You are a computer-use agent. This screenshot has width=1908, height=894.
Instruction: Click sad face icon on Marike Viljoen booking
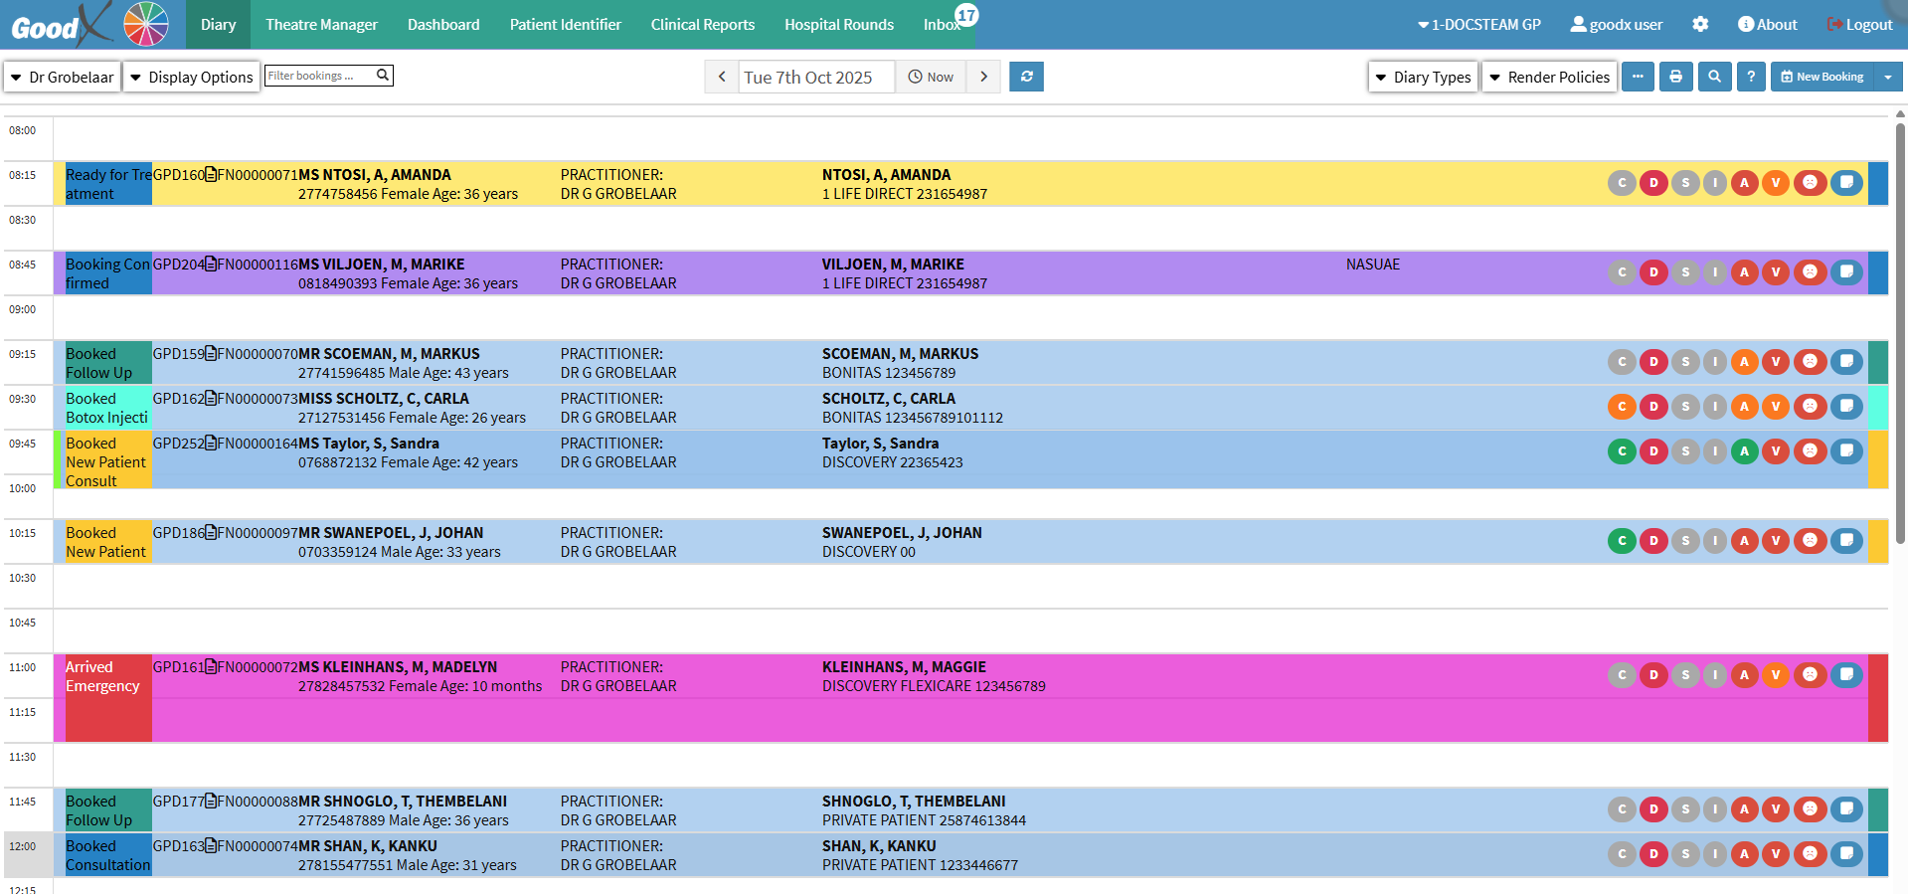1810,272
